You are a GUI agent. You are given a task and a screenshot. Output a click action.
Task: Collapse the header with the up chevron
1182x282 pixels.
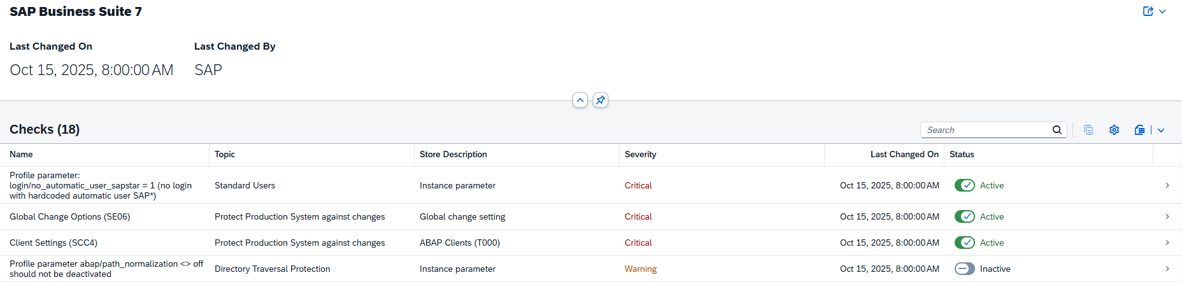click(x=580, y=100)
